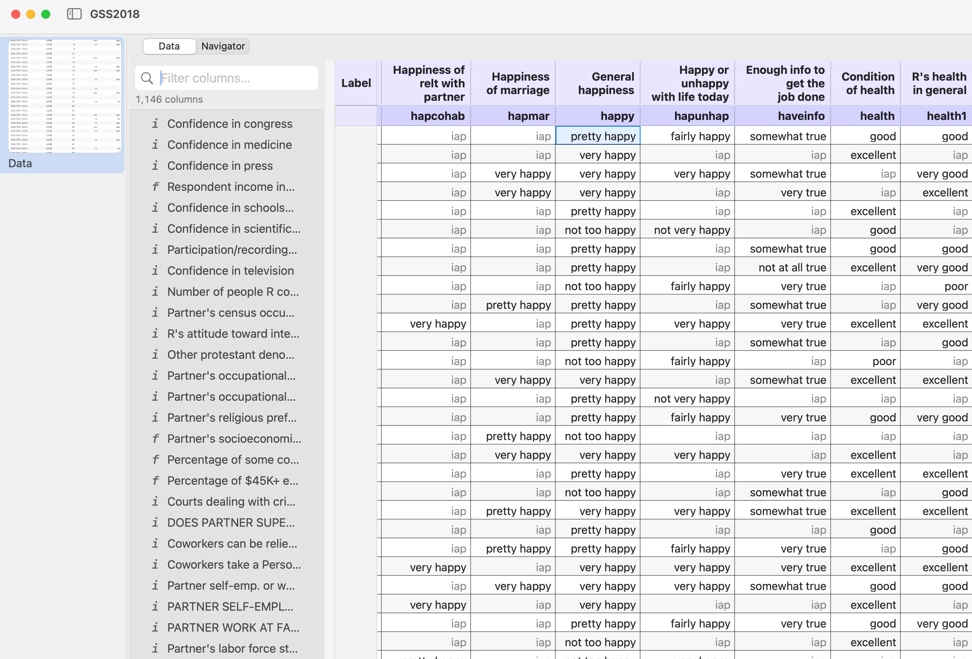Select highlighted 'pretty happy' cell in first row
Image resolution: width=972 pixels, height=659 pixels.
pyautogui.click(x=598, y=136)
